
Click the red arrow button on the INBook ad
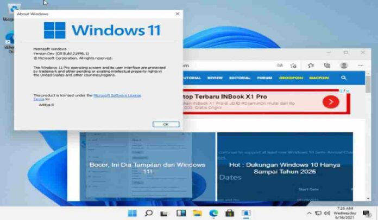[x=331, y=102]
